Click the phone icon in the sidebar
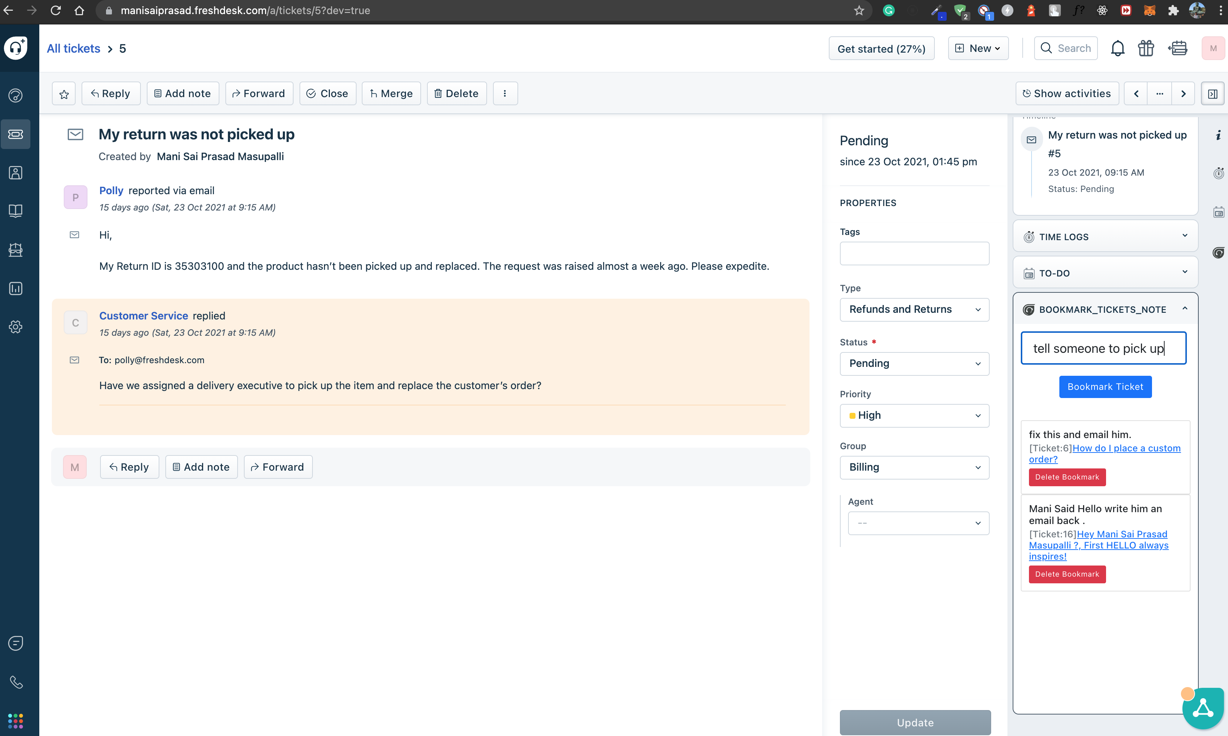 [16, 682]
